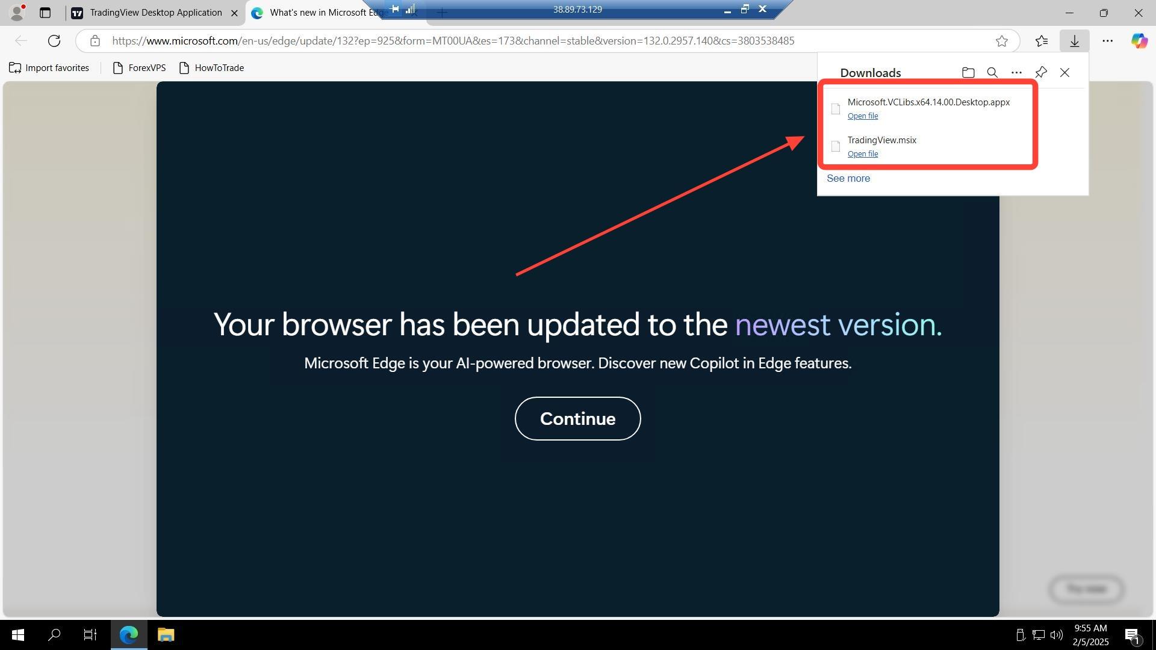Click Import favorites bookmark
The width and height of the screenshot is (1156, 650).
point(49,68)
